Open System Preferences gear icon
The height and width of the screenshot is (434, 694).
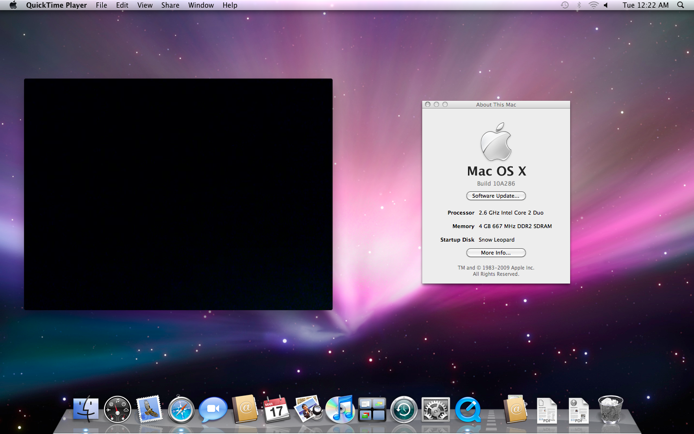[x=436, y=409]
